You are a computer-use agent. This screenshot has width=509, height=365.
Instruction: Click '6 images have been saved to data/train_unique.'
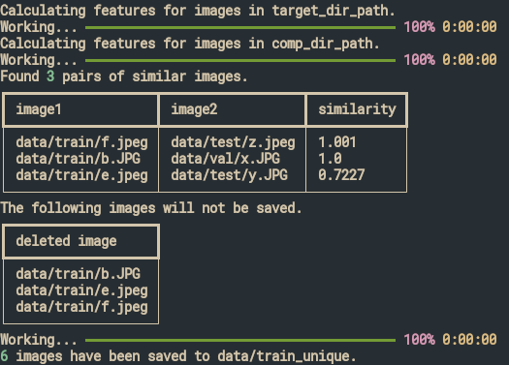(178, 356)
